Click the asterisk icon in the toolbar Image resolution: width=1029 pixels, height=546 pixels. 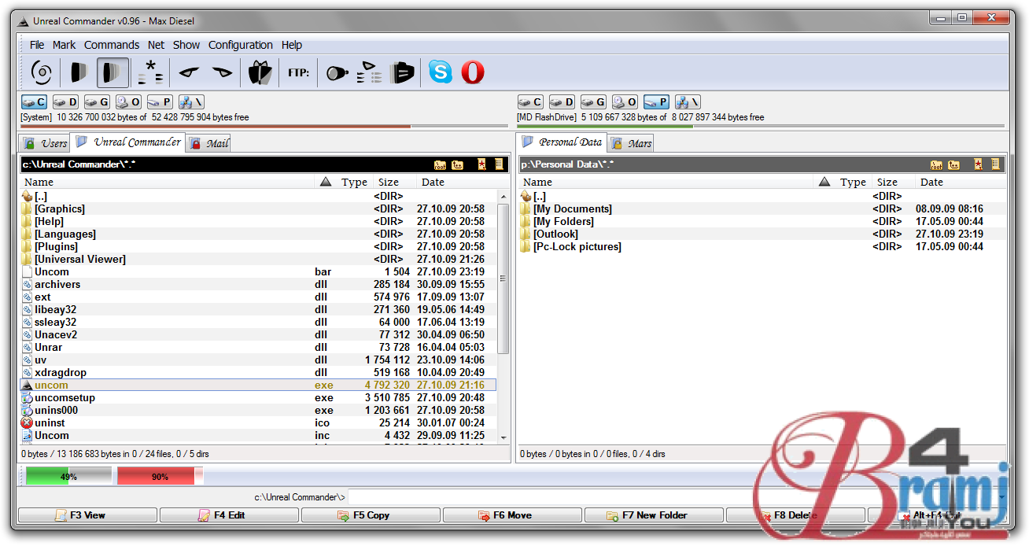coord(150,72)
